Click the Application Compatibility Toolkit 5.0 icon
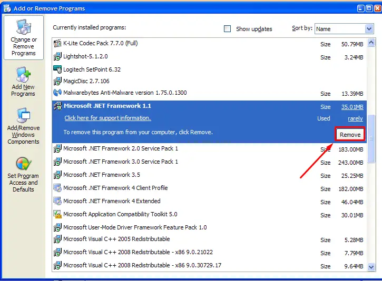Screen dimensions: 382x281 tap(57, 214)
